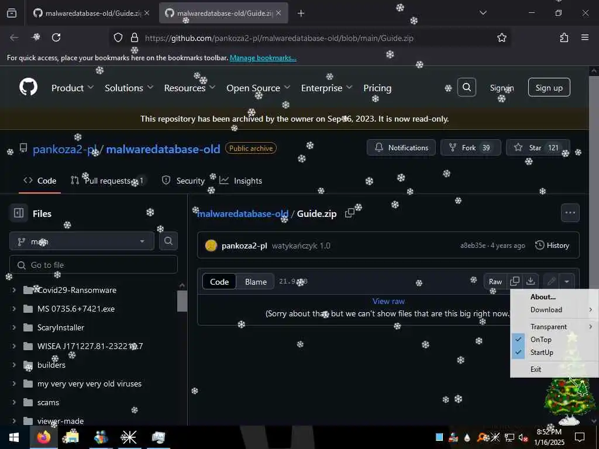Viewport: 599px width, 449px height.
Task: Switch to the Pull requests tab
Action: (x=108, y=181)
